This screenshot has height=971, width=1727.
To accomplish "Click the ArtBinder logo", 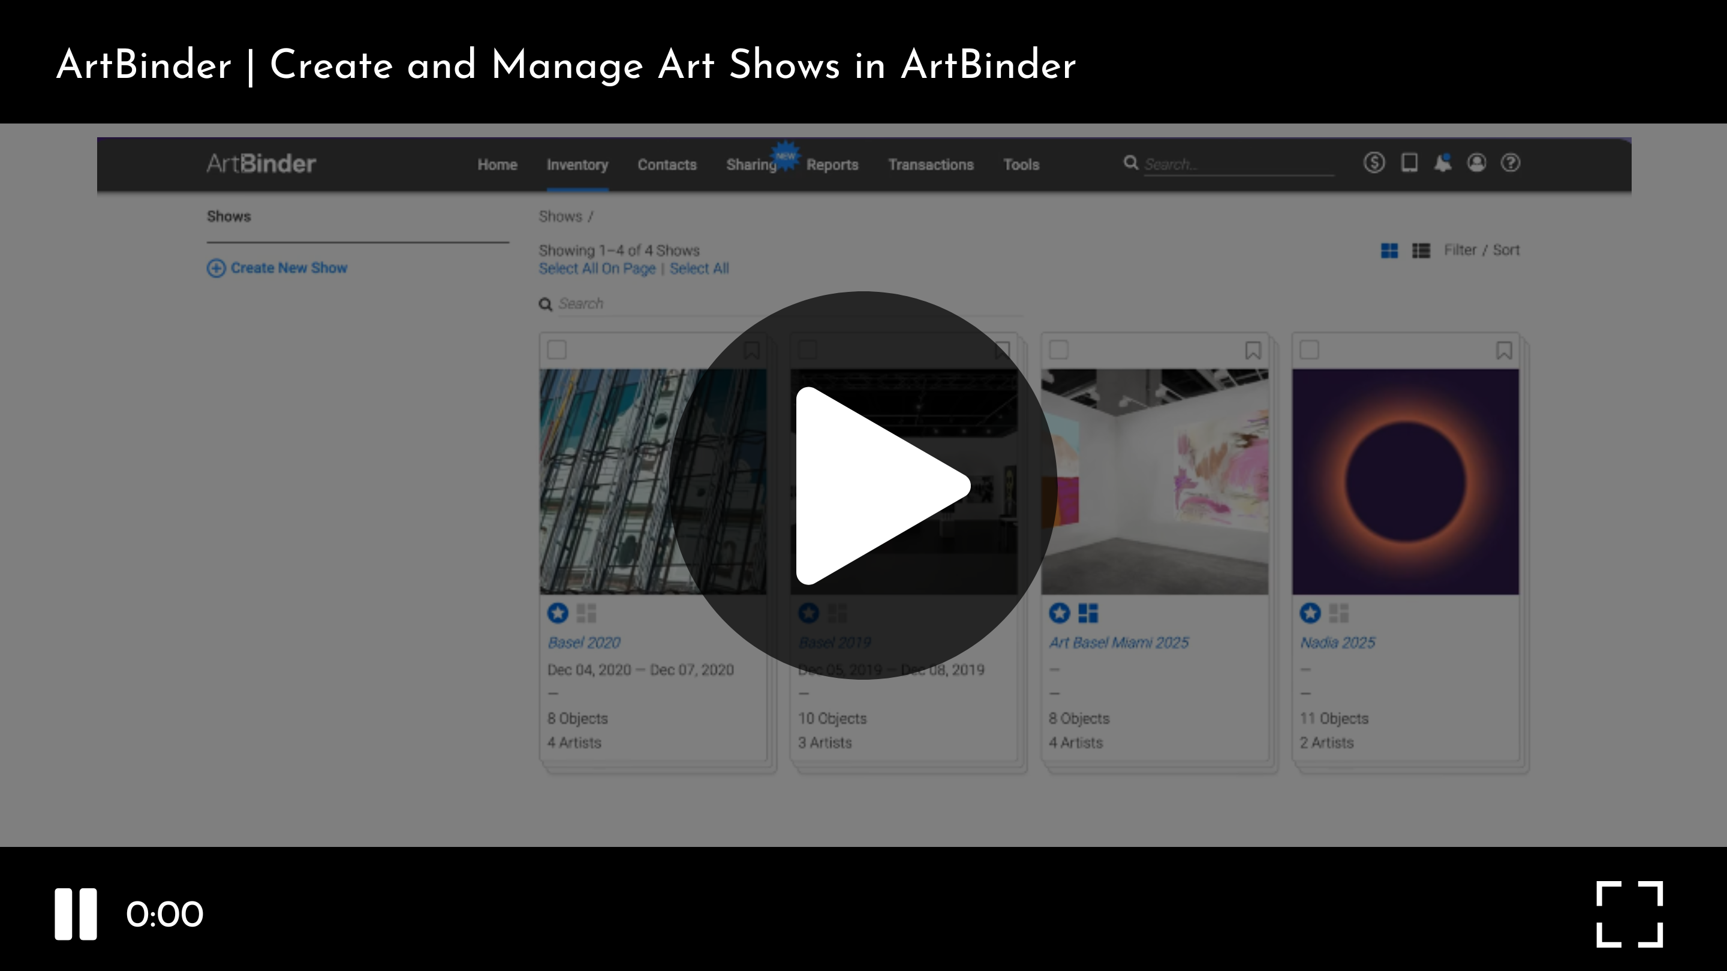I will [x=261, y=164].
